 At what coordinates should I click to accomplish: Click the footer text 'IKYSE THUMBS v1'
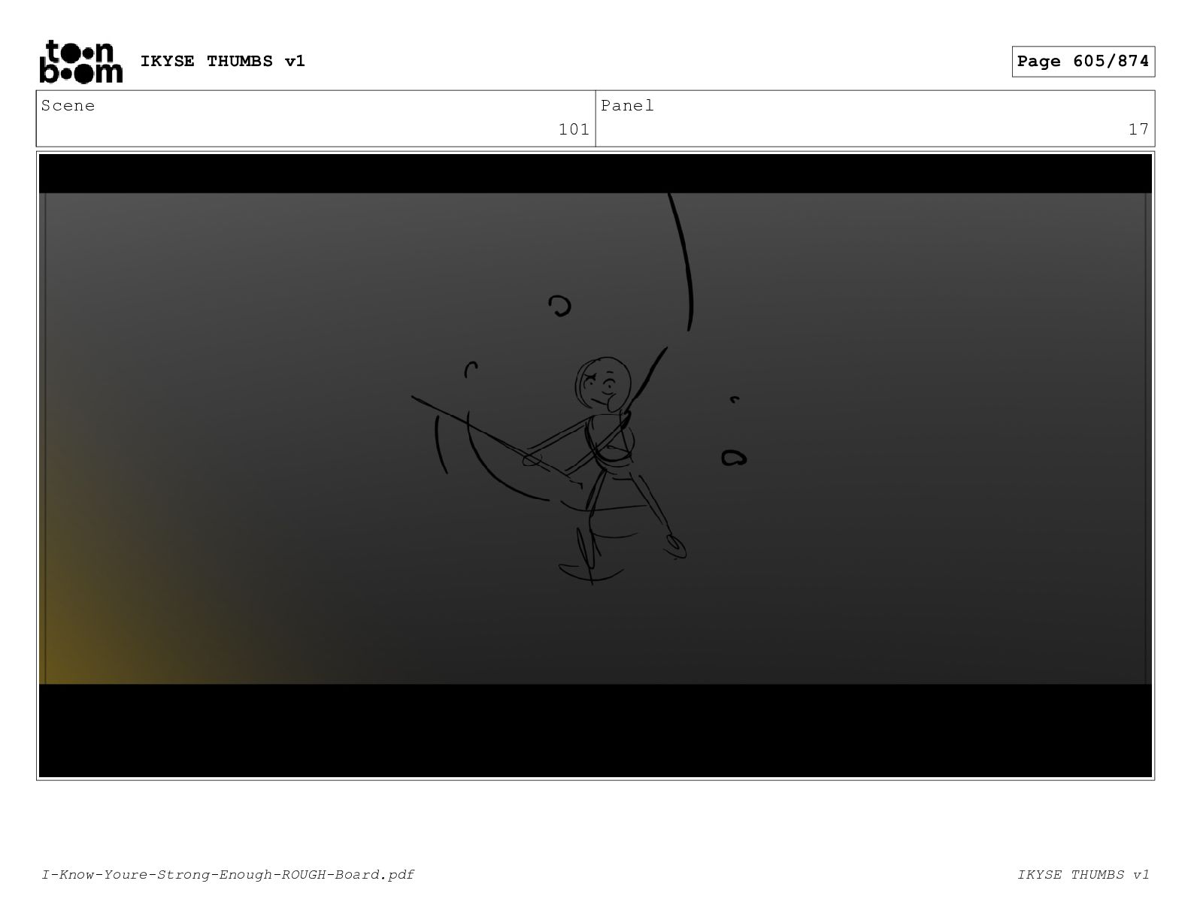coord(1083,874)
